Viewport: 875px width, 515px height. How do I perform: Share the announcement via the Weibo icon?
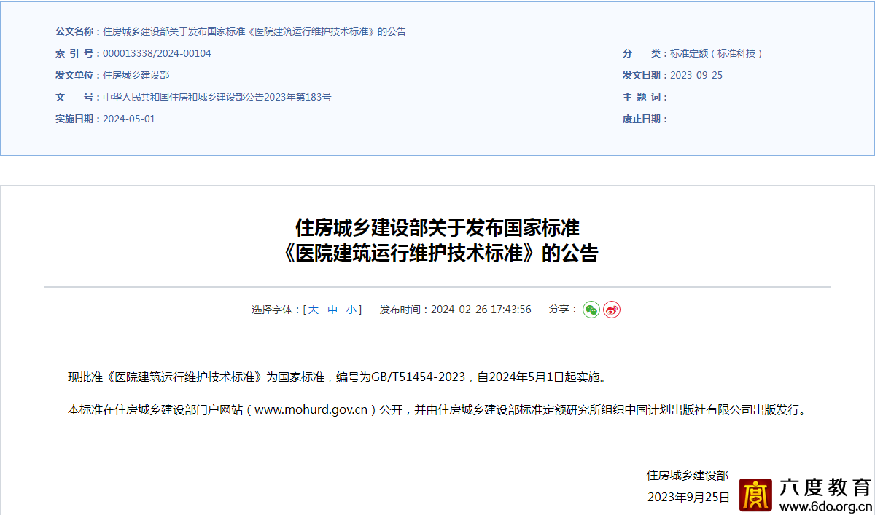(612, 310)
